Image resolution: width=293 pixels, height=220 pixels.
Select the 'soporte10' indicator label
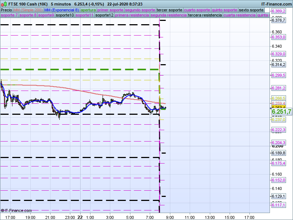click(66, 15)
